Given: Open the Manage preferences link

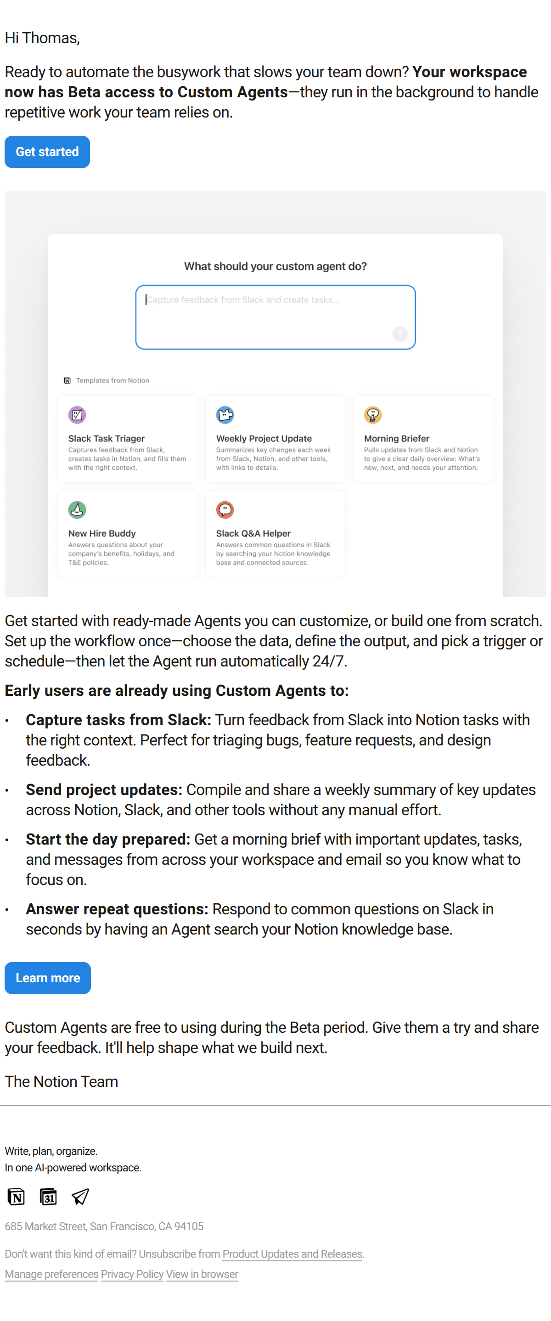Looking at the screenshot, I should coord(51,1274).
